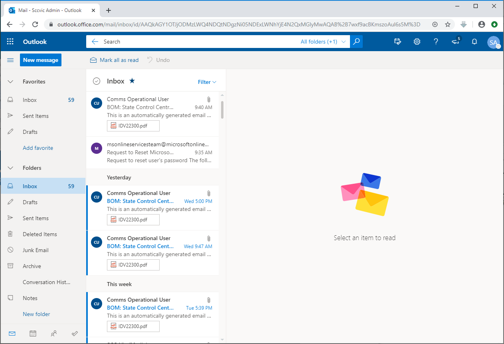Open the People contacts icon
The height and width of the screenshot is (344, 504).
click(x=54, y=333)
